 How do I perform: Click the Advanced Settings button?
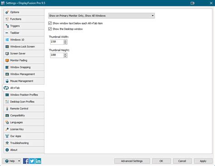click(132, 161)
